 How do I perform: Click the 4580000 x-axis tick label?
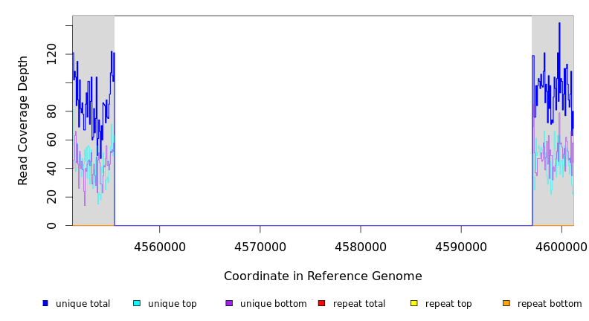tap(361, 247)
